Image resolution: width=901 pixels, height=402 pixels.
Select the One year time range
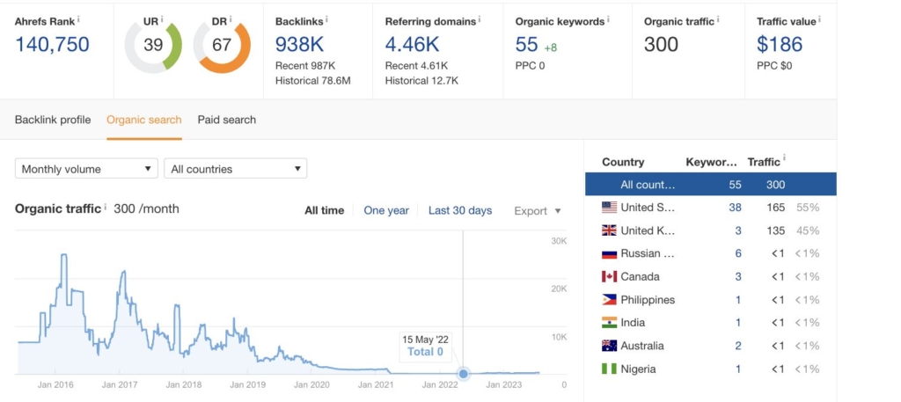point(386,211)
